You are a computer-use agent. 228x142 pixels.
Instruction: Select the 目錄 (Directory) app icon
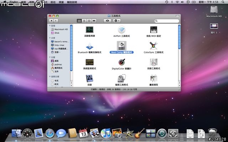pos(89,78)
